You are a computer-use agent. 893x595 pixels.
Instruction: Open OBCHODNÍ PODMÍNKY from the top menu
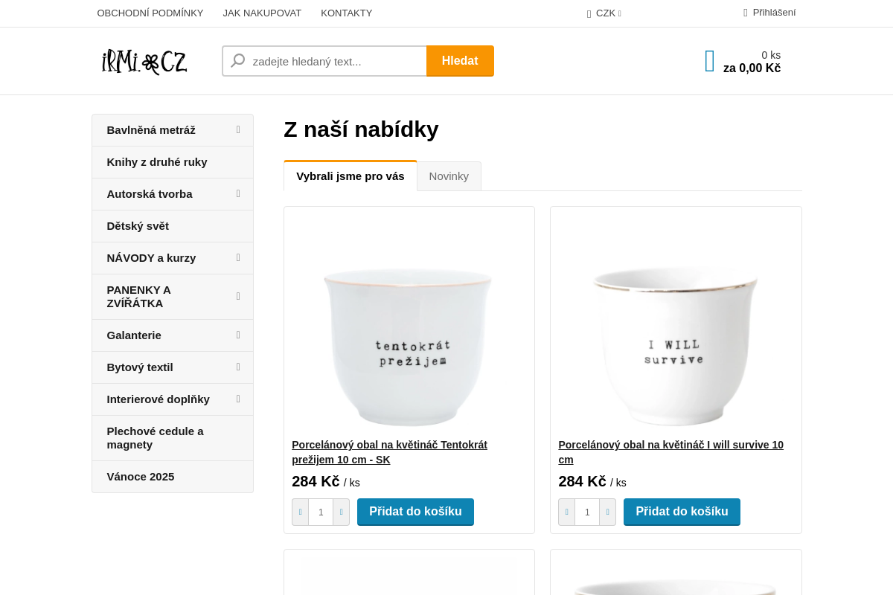tap(150, 13)
